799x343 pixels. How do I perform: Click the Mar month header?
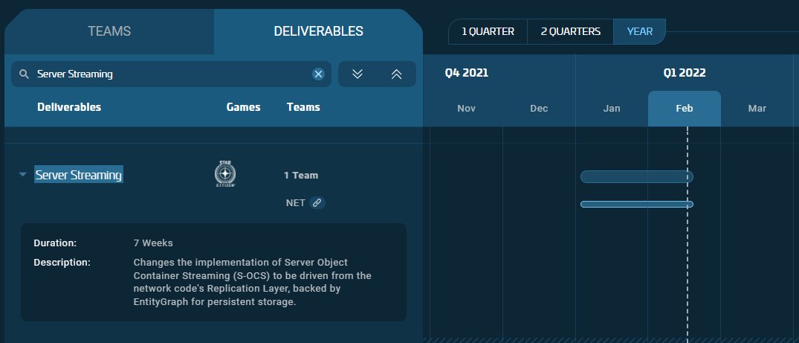click(757, 108)
